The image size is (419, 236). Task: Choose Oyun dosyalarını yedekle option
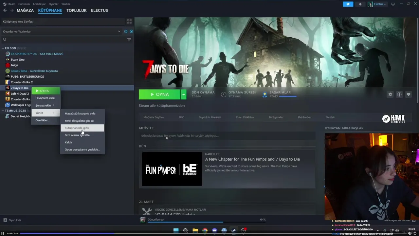[82, 149]
